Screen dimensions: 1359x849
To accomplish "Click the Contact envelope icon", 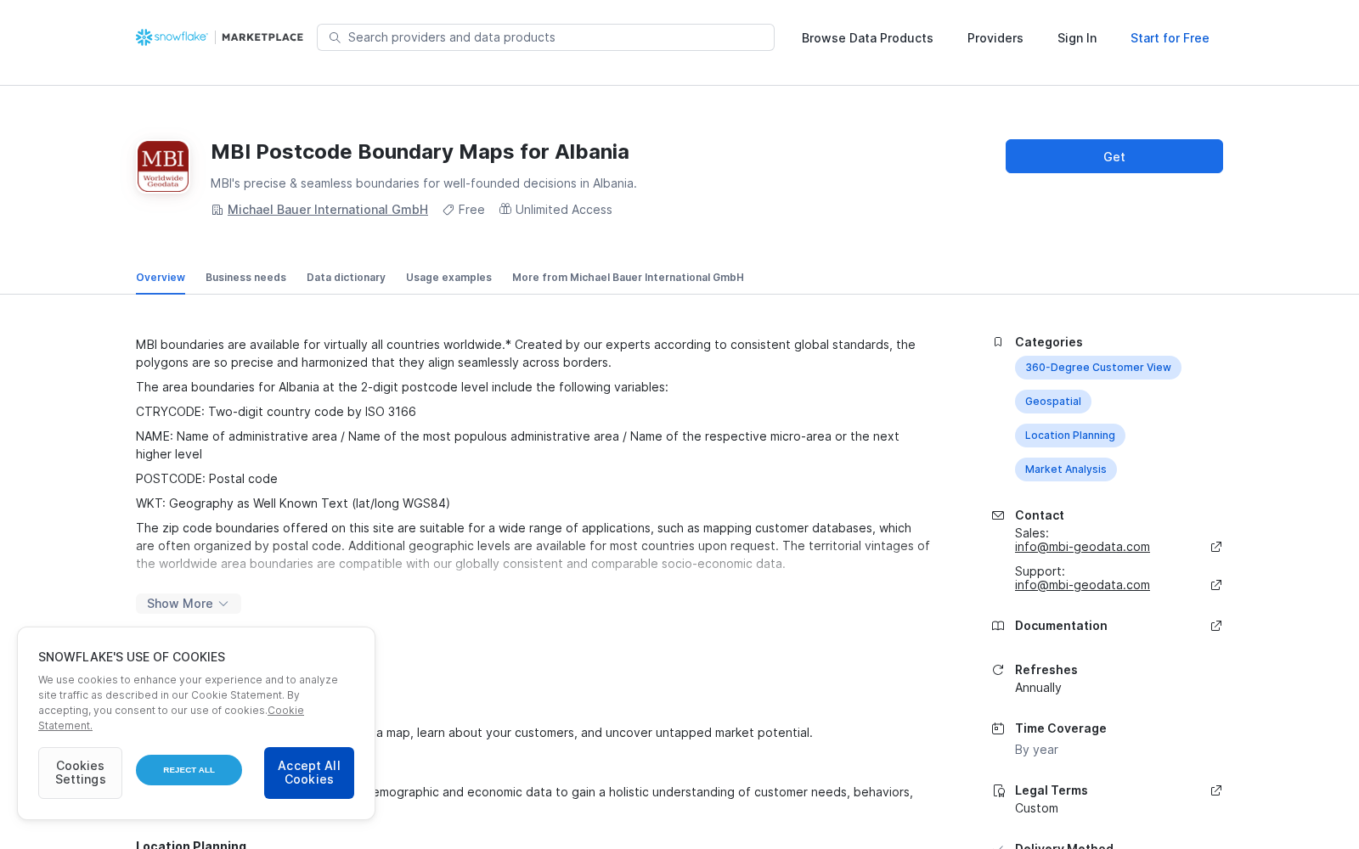I will click(998, 515).
